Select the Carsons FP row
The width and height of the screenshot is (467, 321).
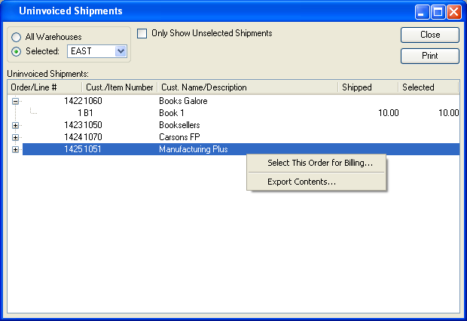tap(241, 137)
